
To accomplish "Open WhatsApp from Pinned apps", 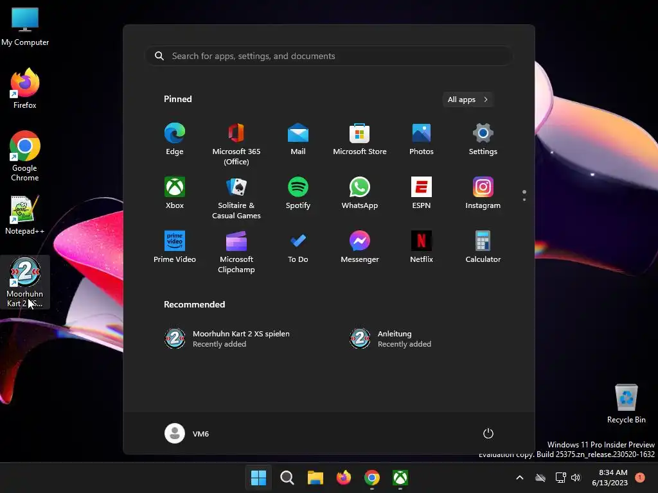I will [360, 193].
